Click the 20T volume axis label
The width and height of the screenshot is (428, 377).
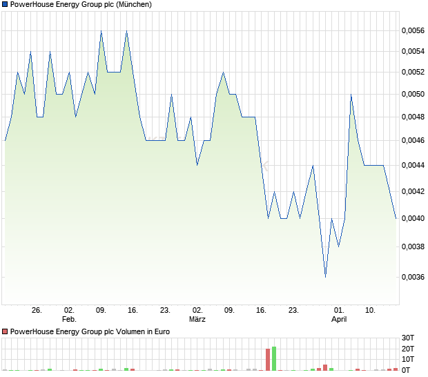(408, 349)
